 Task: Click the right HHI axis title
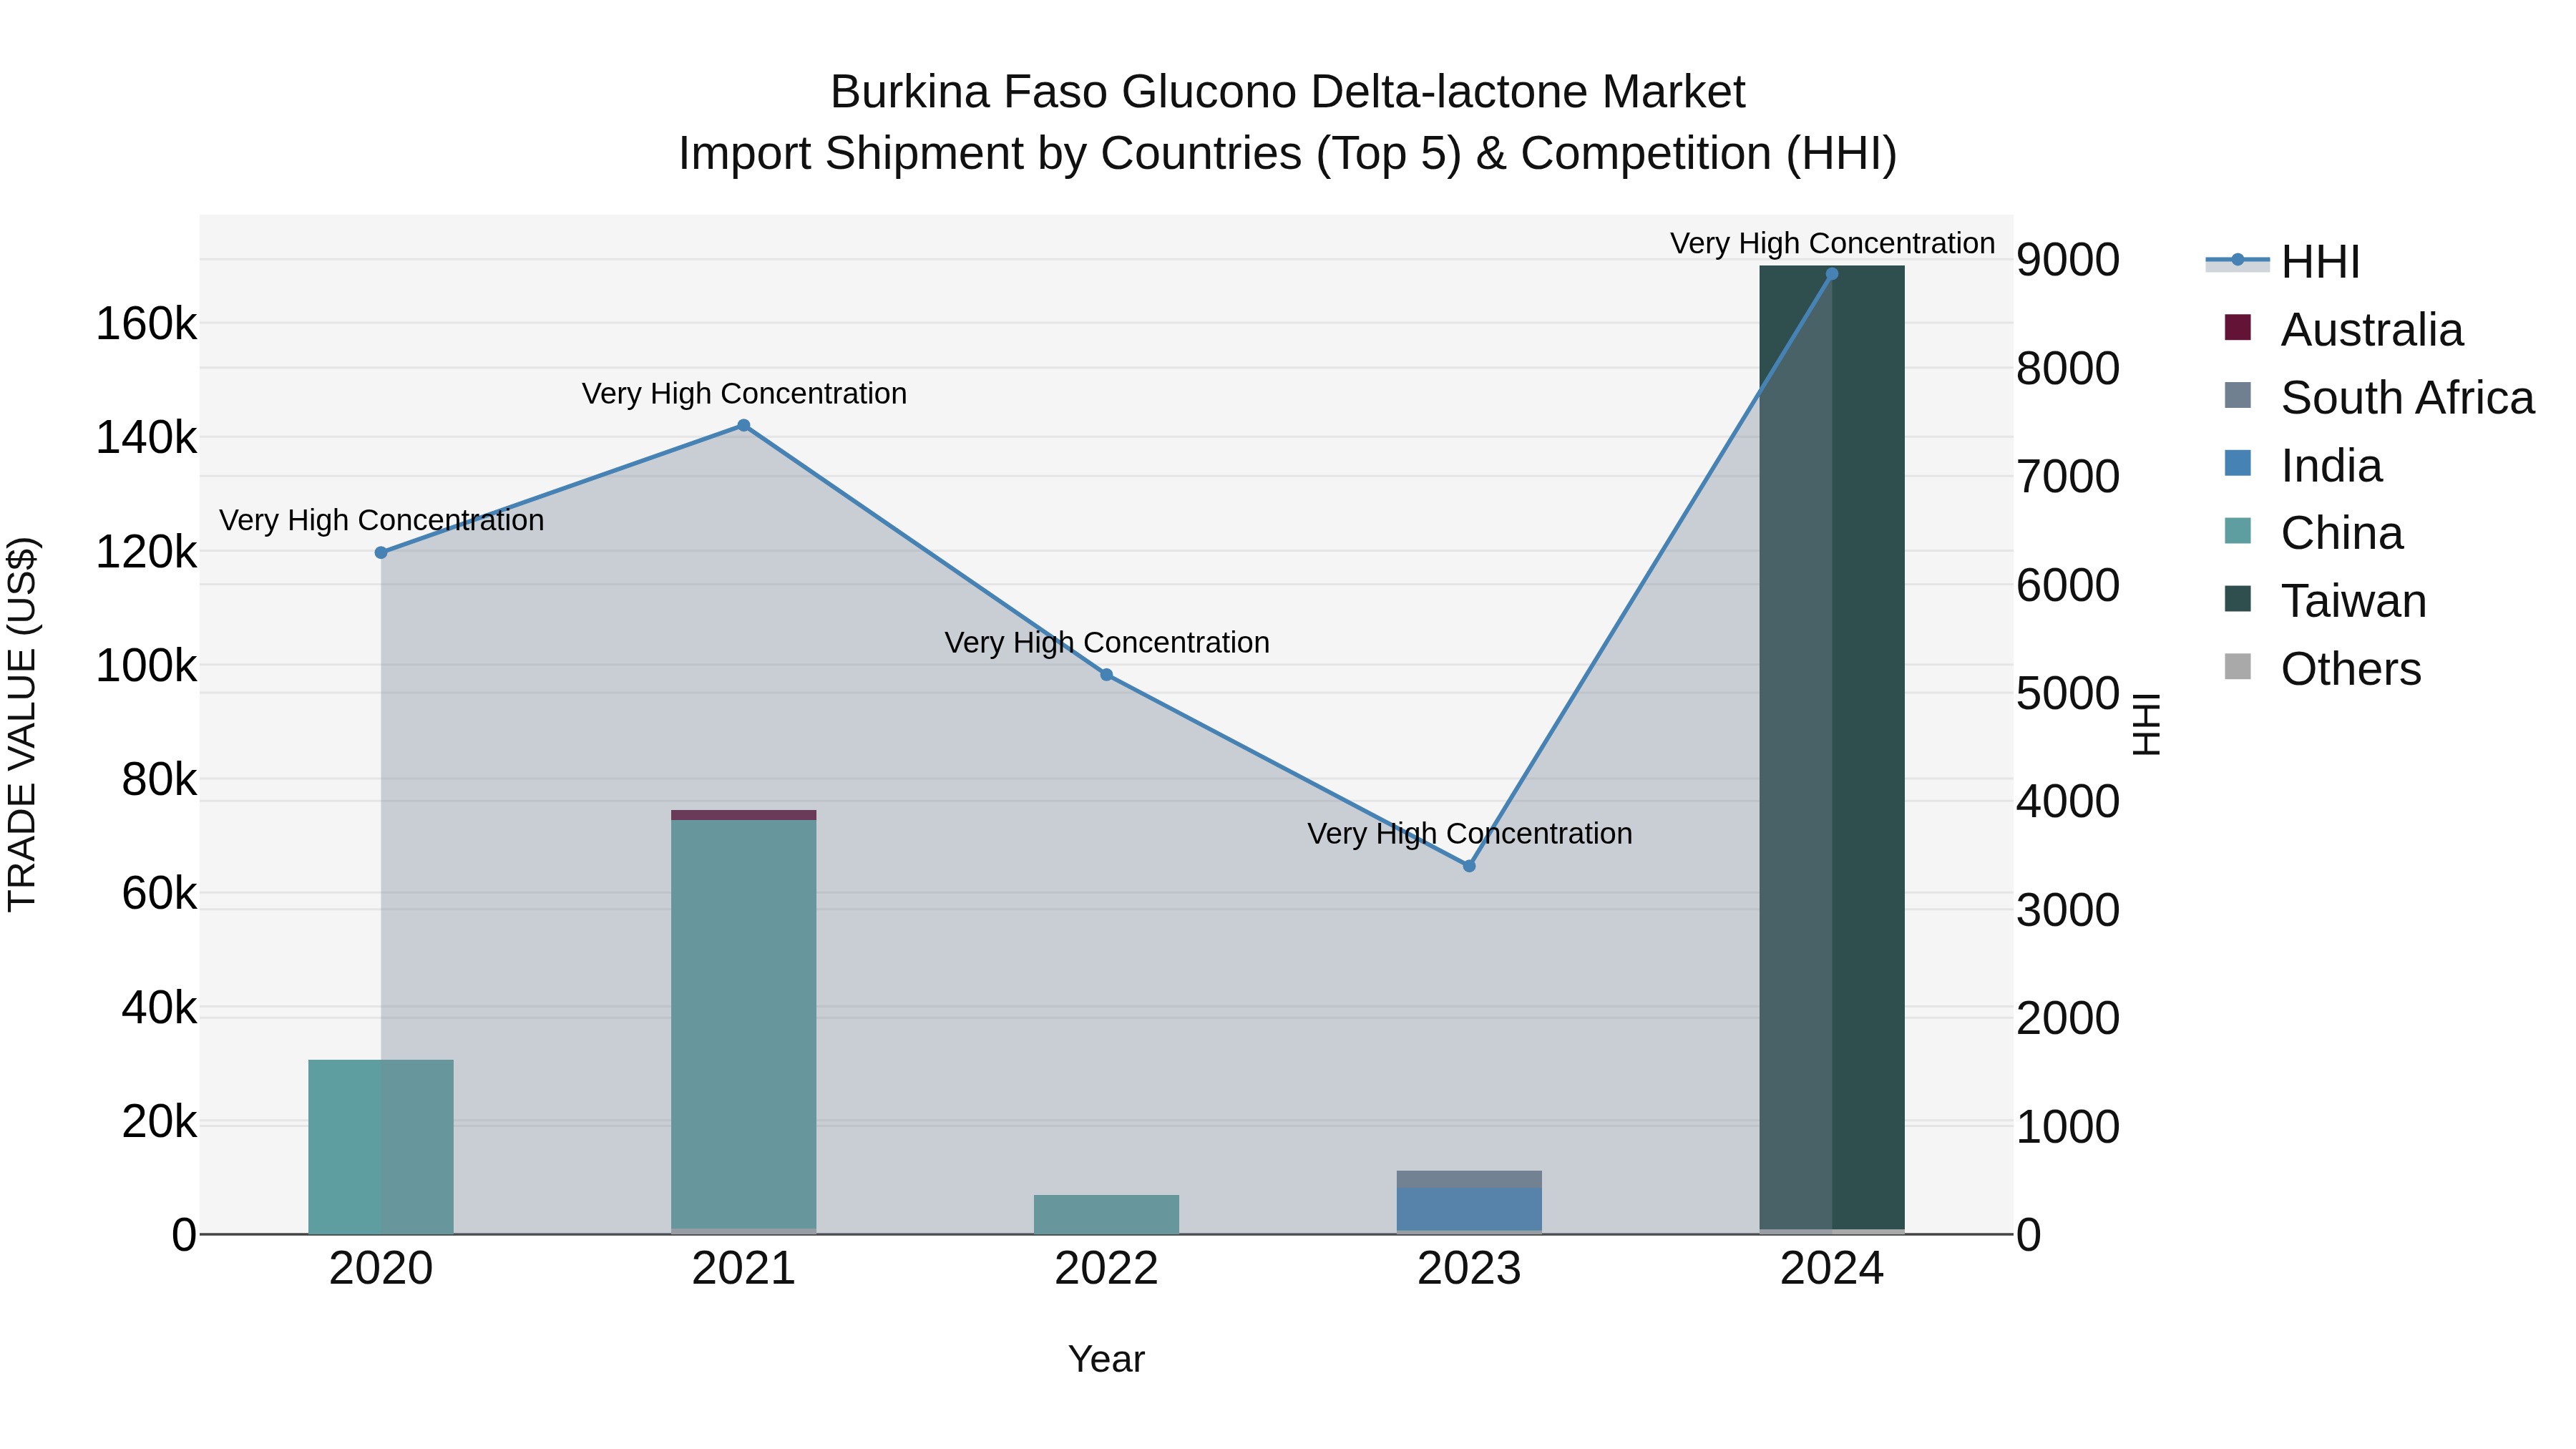pos(2147,724)
